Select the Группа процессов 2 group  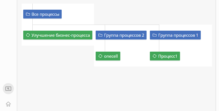click(121, 35)
